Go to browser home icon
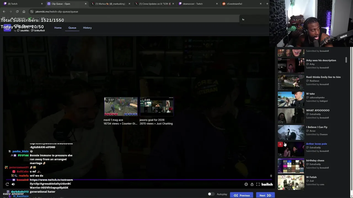Viewport: 353px width, 198px height. point(24,12)
